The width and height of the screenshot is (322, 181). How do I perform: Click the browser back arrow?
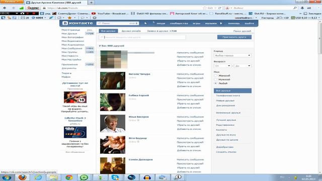click(5, 8)
